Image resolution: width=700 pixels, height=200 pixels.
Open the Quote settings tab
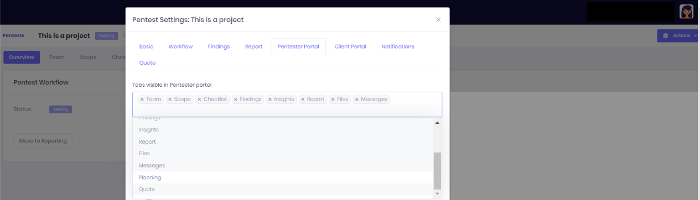pos(147,63)
